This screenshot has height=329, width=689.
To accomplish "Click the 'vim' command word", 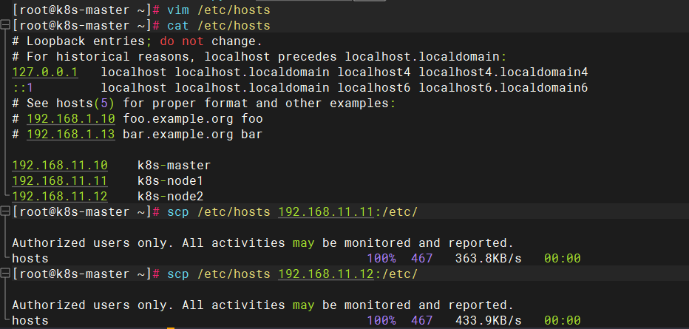I will coord(178,10).
